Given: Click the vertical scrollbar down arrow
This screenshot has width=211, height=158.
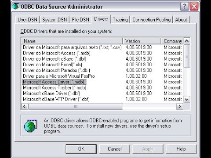Looking at the screenshot, I should [x=187, y=100].
